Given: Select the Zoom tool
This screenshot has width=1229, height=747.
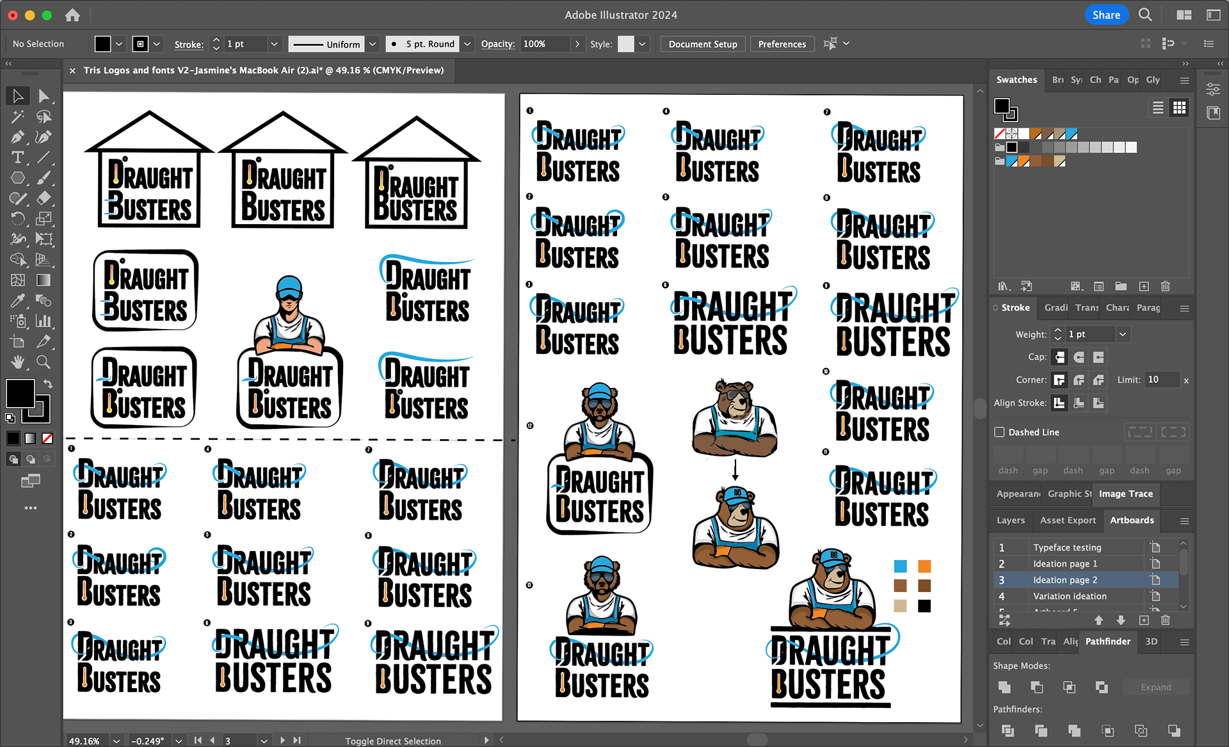Looking at the screenshot, I should pyautogui.click(x=44, y=362).
